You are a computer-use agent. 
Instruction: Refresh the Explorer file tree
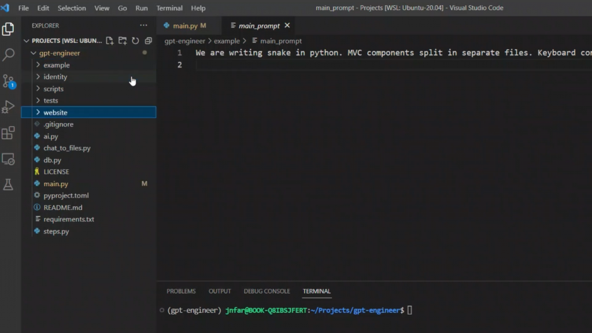(135, 41)
